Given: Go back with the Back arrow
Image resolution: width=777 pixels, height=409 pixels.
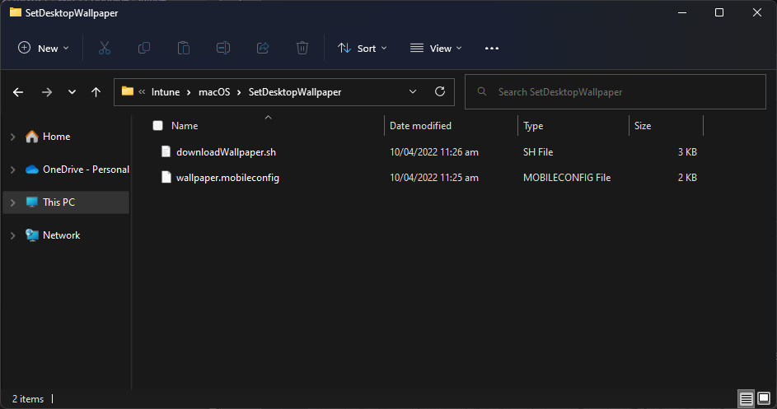Looking at the screenshot, I should (x=18, y=92).
